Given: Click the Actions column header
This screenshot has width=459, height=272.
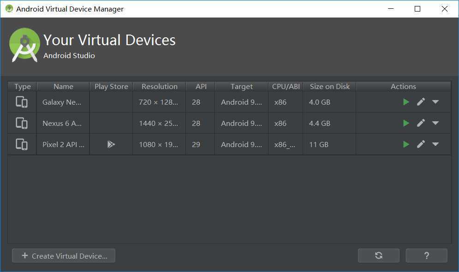Looking at the screenshot, I should pyautogui.click(x=403, y=87).
